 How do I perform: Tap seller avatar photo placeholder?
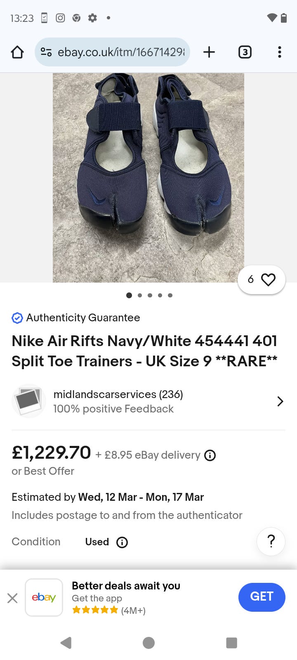pos(28,401)
